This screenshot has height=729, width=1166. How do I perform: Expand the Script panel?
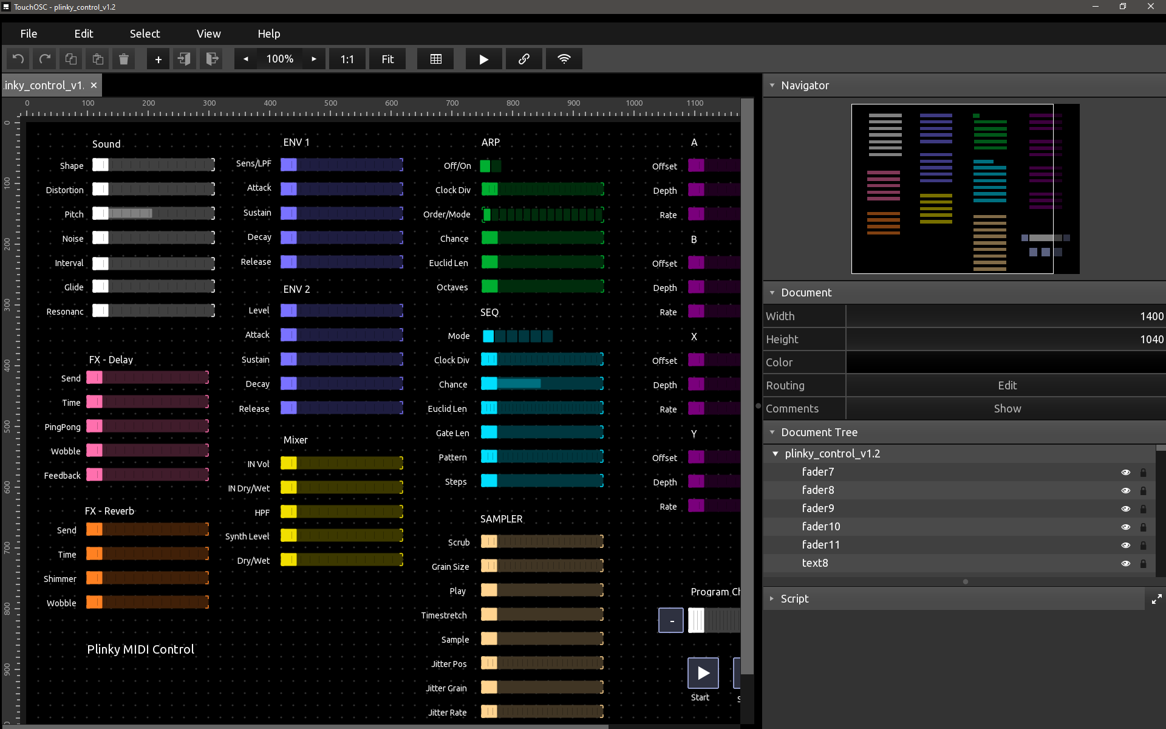[x=772, y=599]
